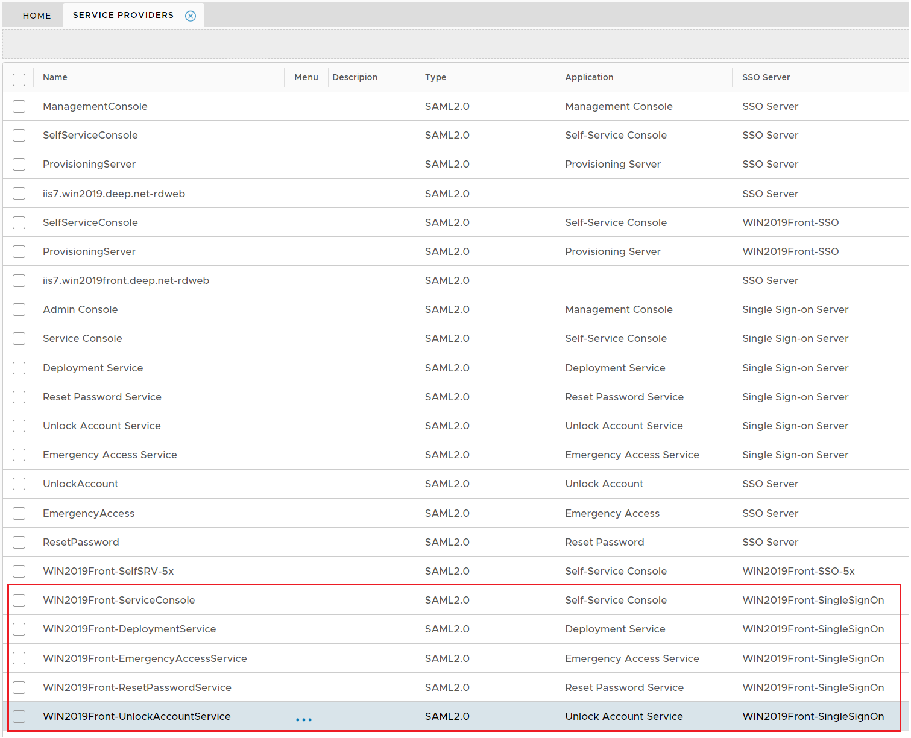Select the Service Providers tab
The height and width of the screenshot is (738, 911).
coord(123,15)
